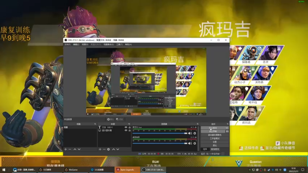Select the Pathfinder legend portrait
The width and height of the screenshot is (308, 173).
click(252, 55)
